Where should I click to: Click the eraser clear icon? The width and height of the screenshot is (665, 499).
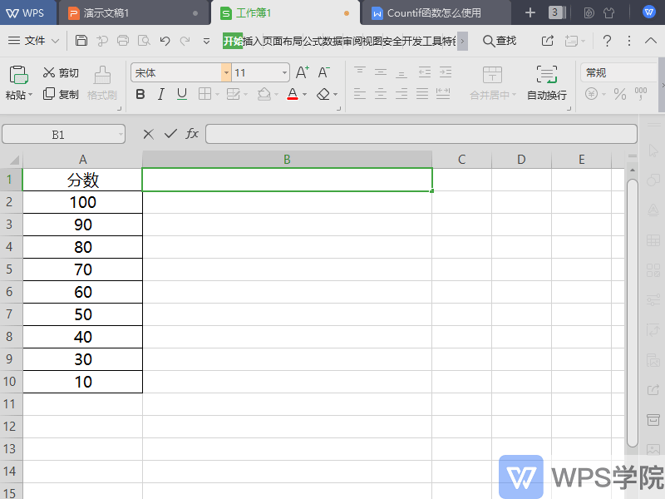coord(323,94)
